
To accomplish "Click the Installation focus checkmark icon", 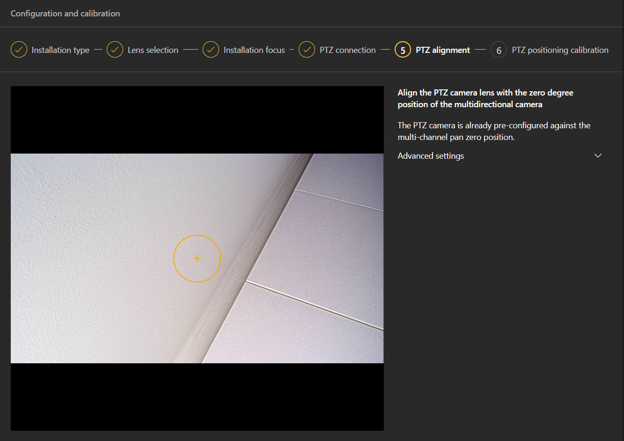I will (x=211, y=50).
